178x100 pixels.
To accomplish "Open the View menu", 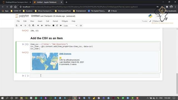I will click(32, 21).
